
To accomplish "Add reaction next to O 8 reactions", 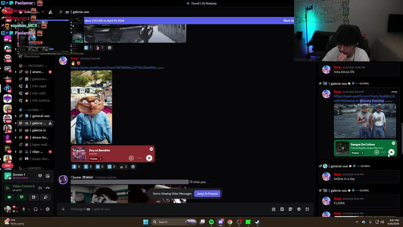I will pos(133,167).
